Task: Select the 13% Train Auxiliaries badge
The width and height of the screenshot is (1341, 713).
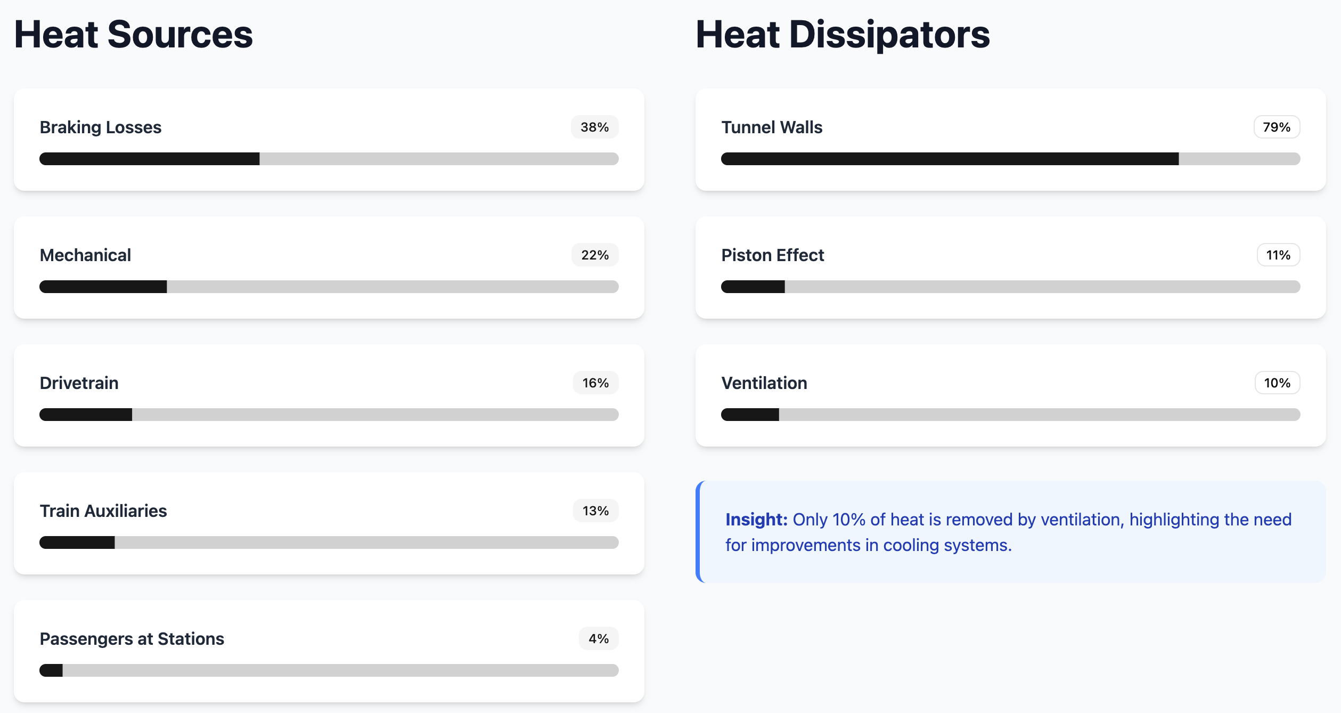Action: pyautogui.click(x=595, y=511)
